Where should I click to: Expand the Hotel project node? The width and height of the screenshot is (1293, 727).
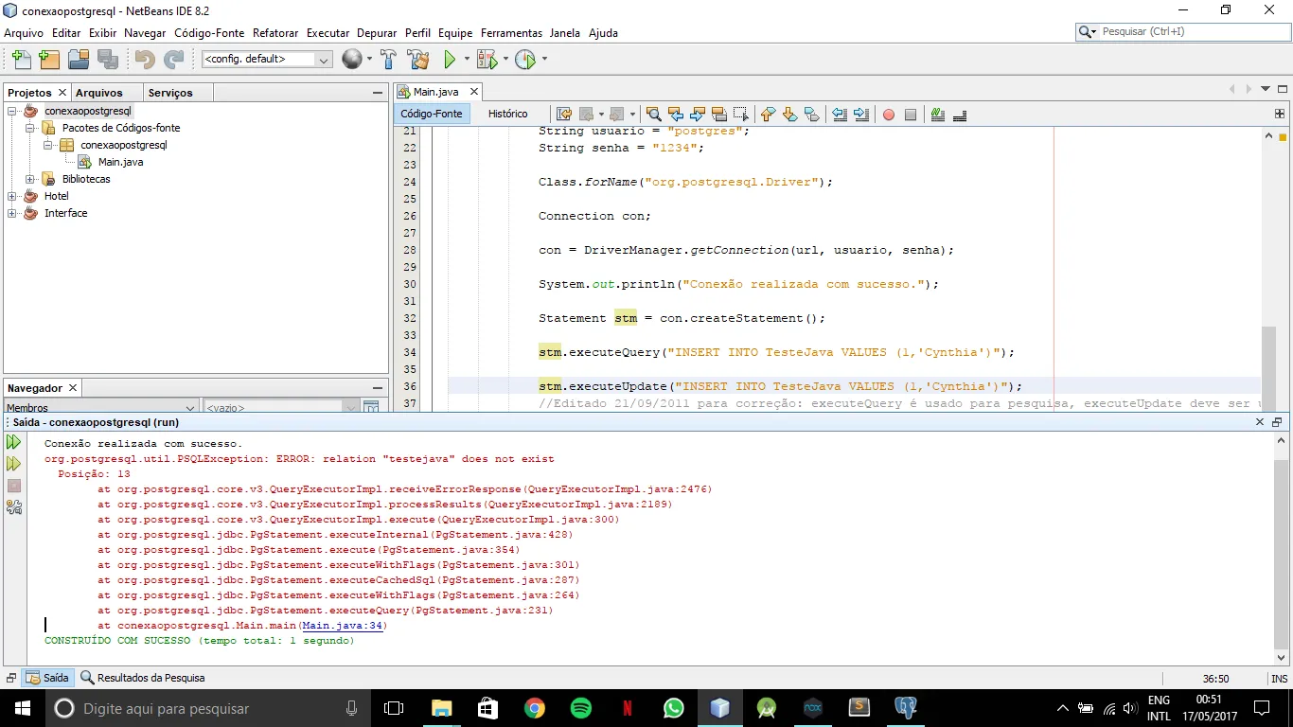coord(12,196)
